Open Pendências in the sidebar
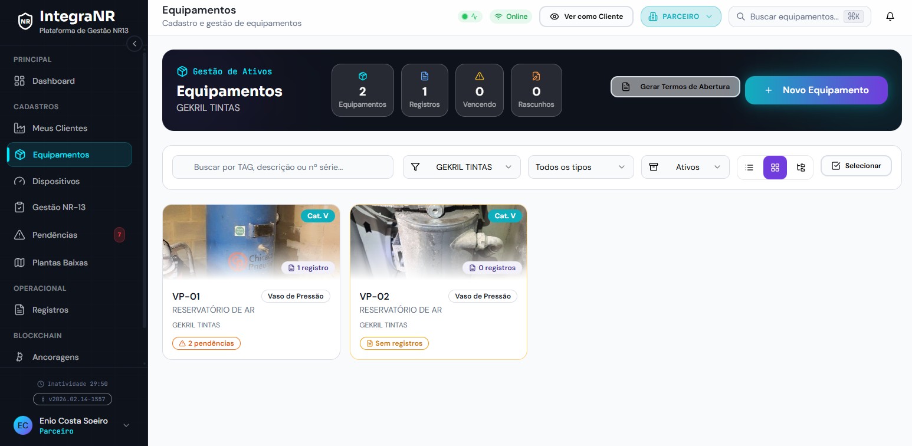 click(70, 235)
